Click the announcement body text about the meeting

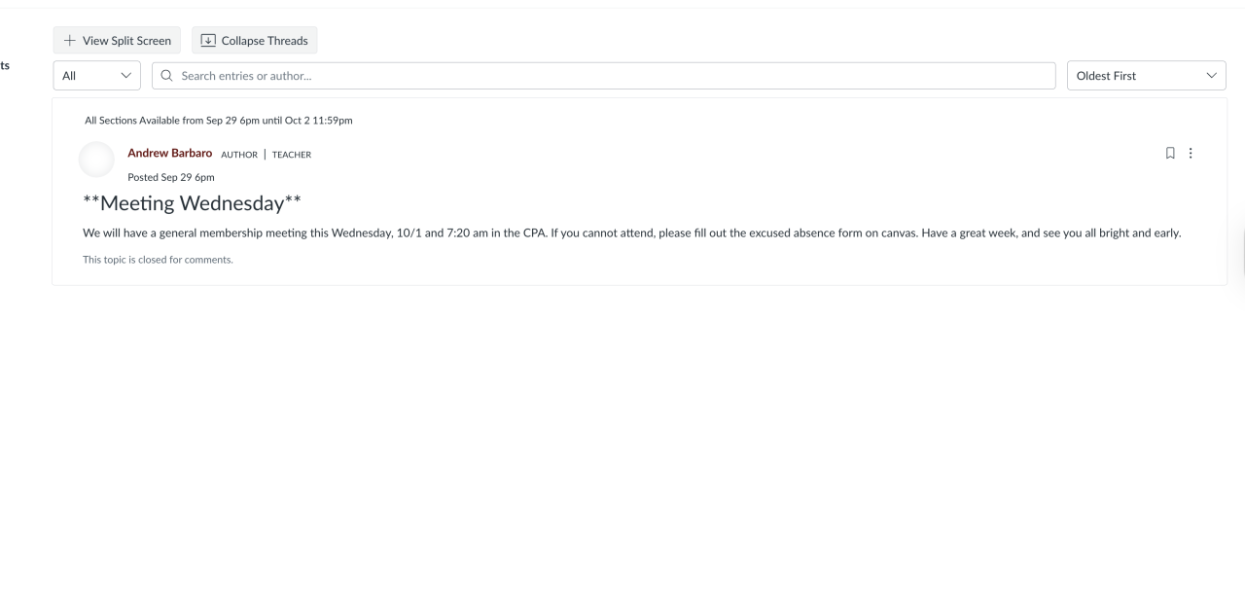(x=632, y=233)
